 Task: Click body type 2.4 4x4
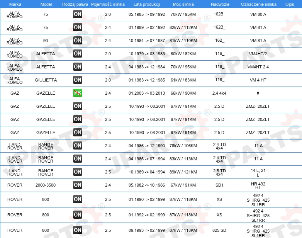coord(219,93)
